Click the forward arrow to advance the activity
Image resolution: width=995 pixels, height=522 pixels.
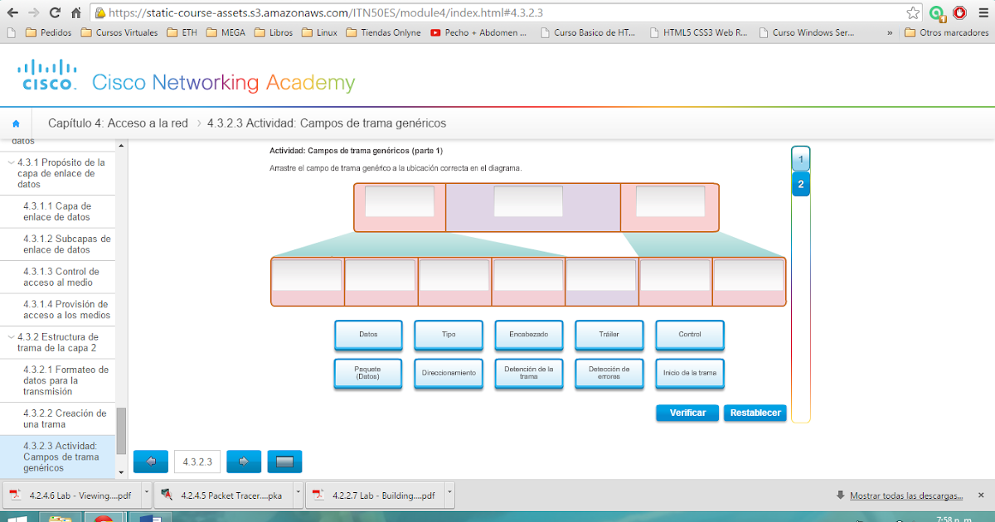click(x=243, y=462)
